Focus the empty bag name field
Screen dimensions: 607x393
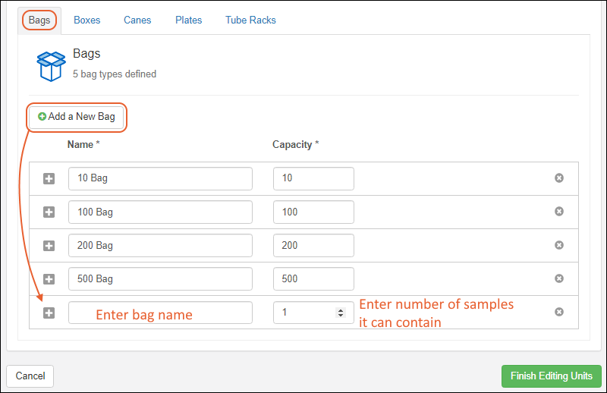[x=160, y=313]
